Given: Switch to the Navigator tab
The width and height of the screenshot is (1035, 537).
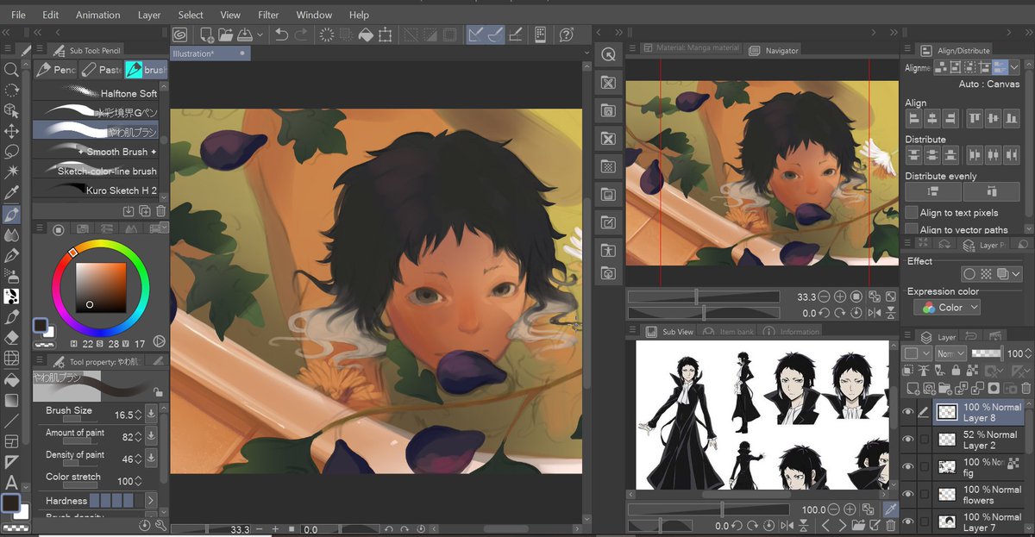Looking at the screenshot, I should pyautogui.click(x=775, y=50).
